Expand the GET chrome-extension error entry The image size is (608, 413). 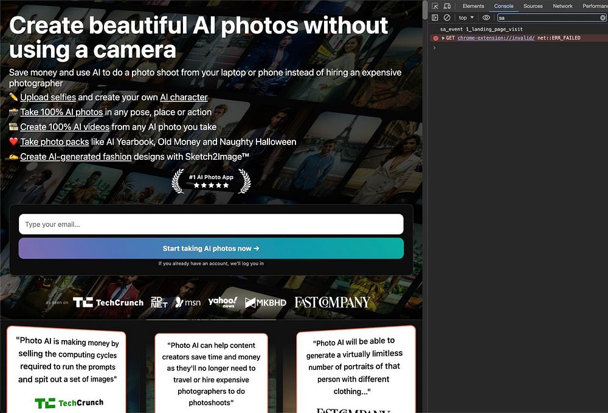[443, 38]
